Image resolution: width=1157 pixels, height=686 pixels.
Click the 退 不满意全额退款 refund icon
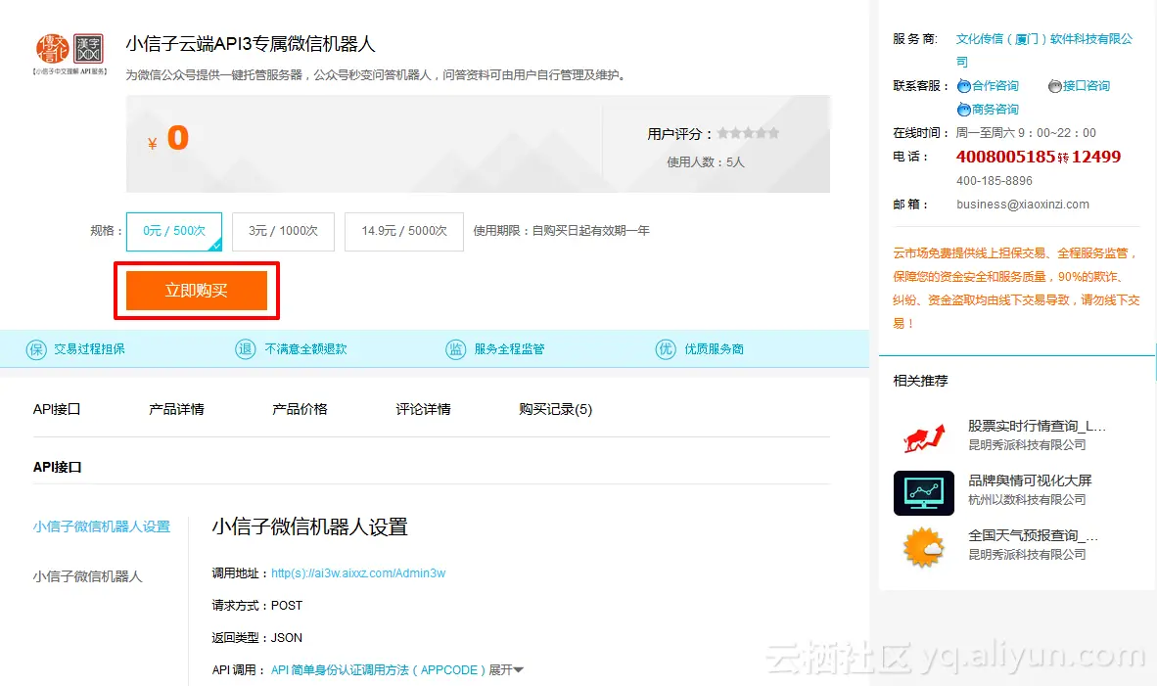[246, 349]
